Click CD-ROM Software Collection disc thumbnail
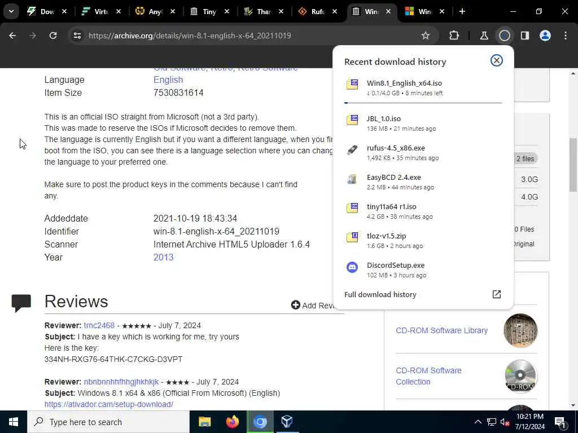 (520, 376)
